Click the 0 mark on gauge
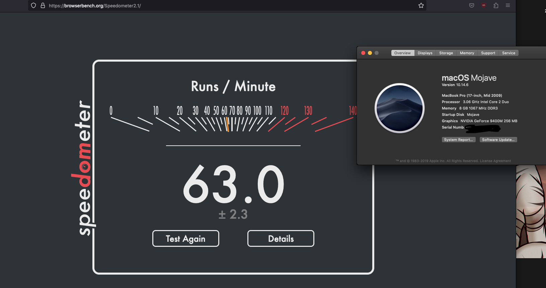 [x=111, y=111]
